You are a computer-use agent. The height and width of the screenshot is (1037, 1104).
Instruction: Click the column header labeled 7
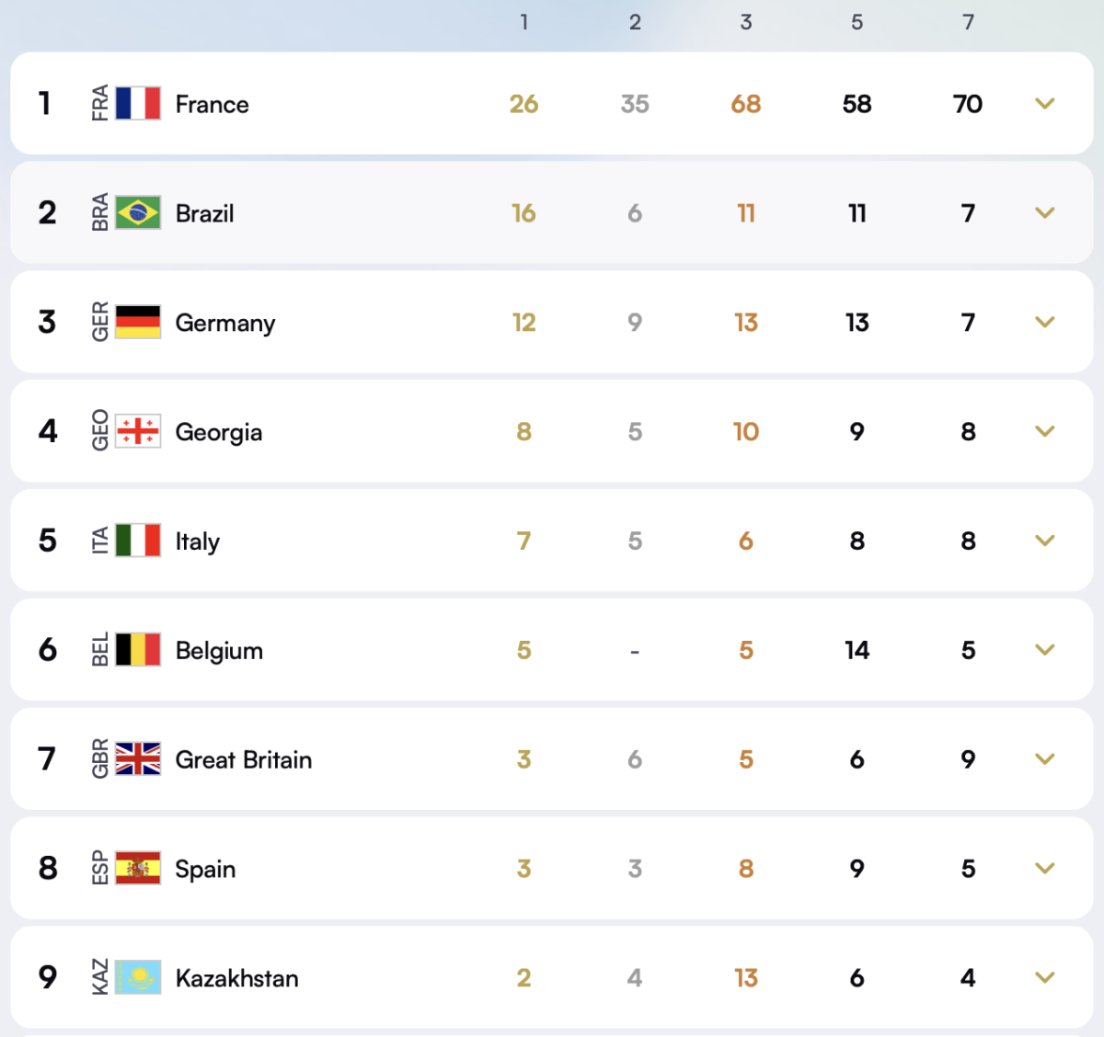pos(968,22)
